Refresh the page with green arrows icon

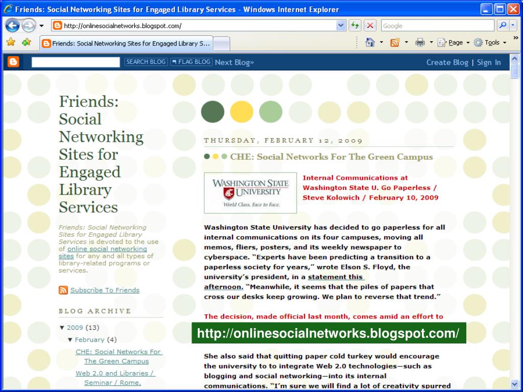[355, 26]
